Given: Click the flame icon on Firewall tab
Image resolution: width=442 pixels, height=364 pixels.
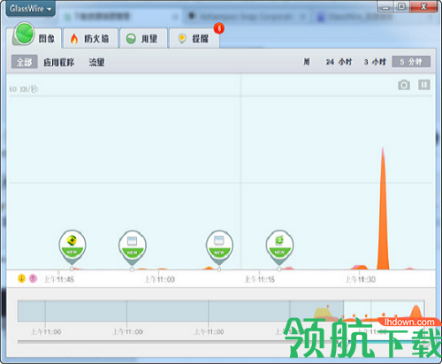Looking at the screenshot, I should coord(74,39).
